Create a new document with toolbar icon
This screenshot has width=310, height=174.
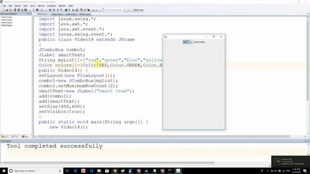pos(3,10)
